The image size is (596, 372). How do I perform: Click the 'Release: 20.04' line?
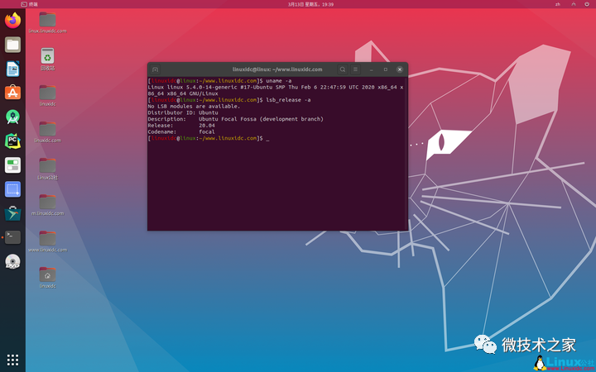pos(181,126)
